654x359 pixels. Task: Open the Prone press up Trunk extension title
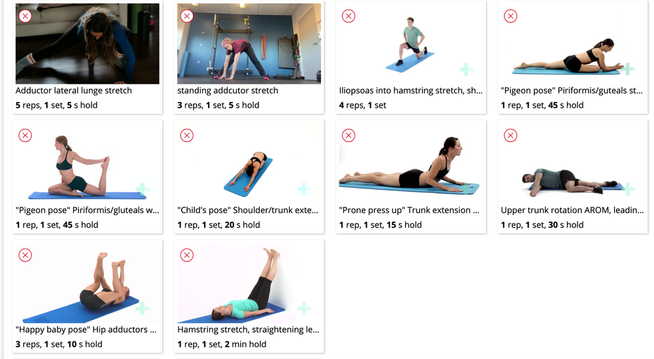click(x=409, y=210)
